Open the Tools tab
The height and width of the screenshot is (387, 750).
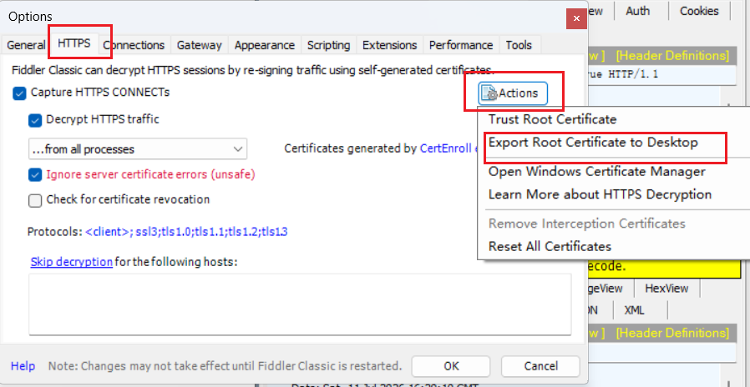tap(519, 45)
